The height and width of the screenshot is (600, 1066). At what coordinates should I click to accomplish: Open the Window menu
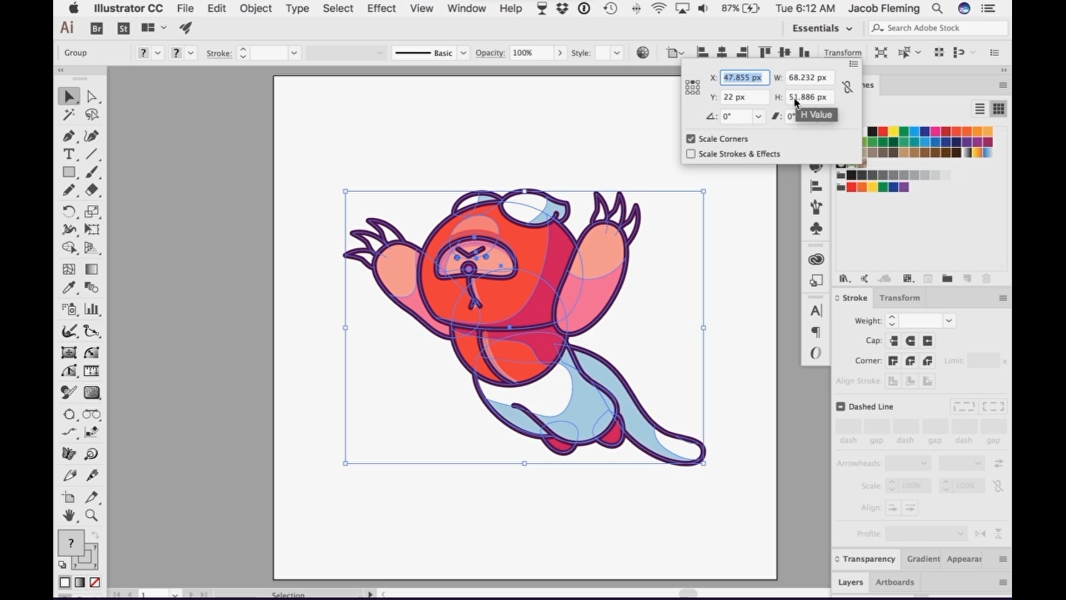tap(466, 8)
